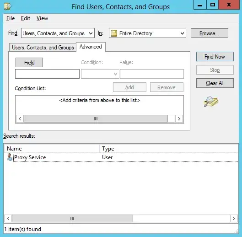Click the Remove condition button

[167, 87]
